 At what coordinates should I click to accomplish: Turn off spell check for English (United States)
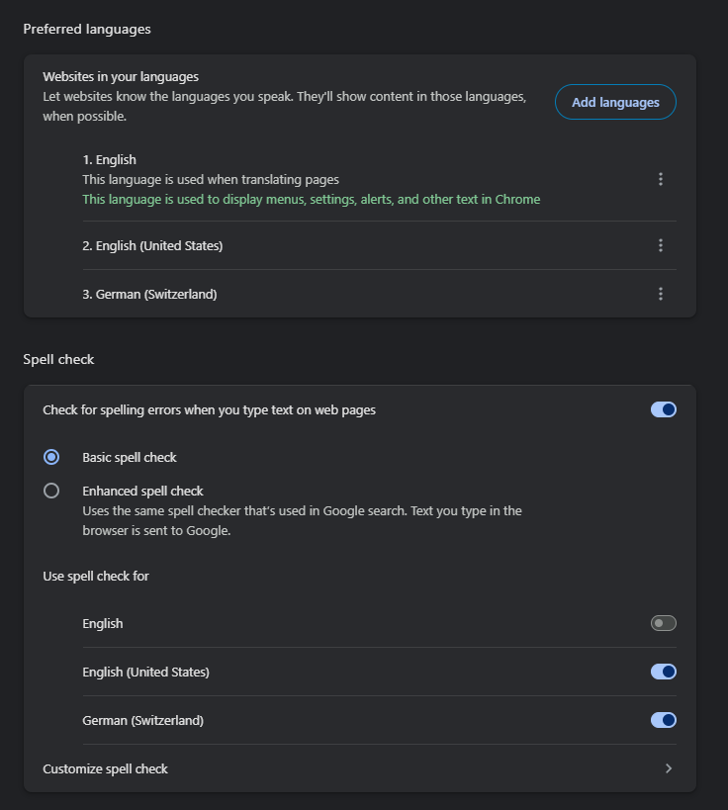(x=664, y=672)
